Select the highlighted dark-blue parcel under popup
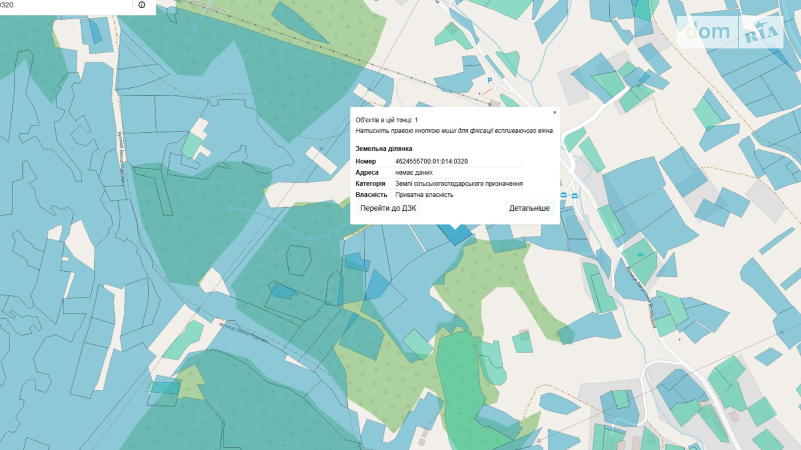Viewport: 801px width, 450px height. click(455, 234)
